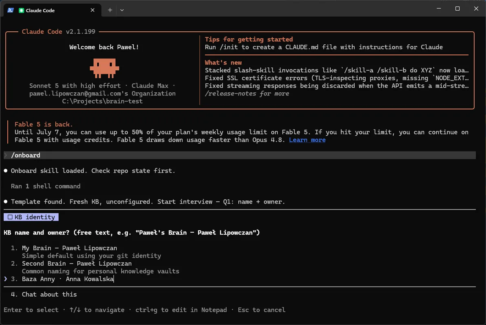Expand the Ran 1 shell command line
This screenshot has height=325, width=486.
coord(46,186)
